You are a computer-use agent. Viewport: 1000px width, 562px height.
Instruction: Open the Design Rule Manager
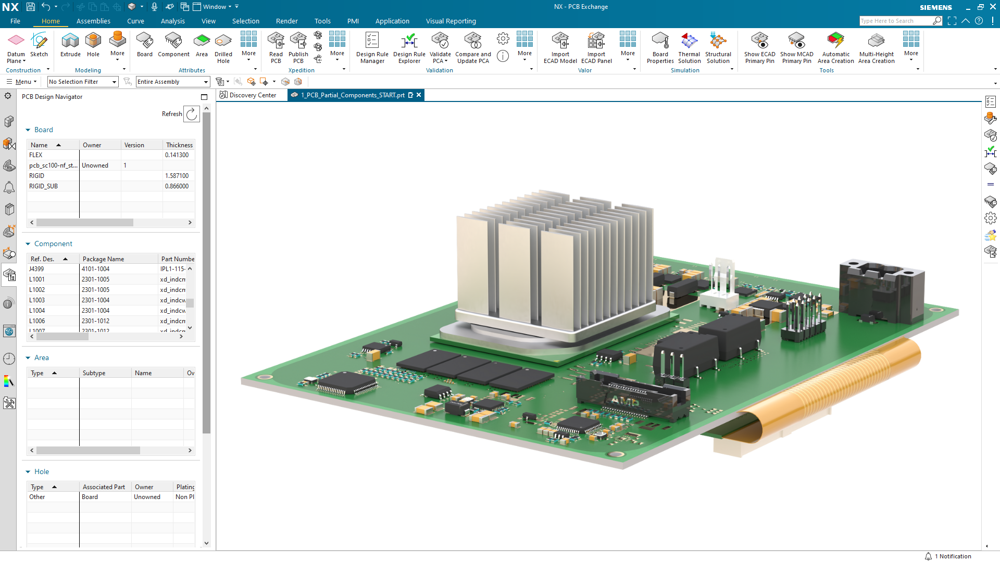tap(372, 47)
